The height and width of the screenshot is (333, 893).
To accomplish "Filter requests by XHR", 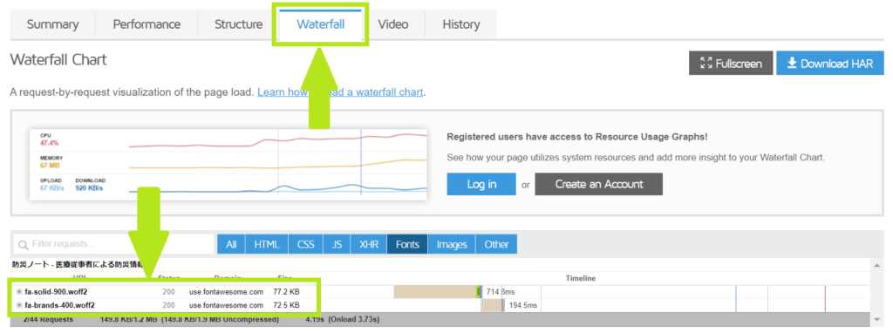I will tap(369, 244).
